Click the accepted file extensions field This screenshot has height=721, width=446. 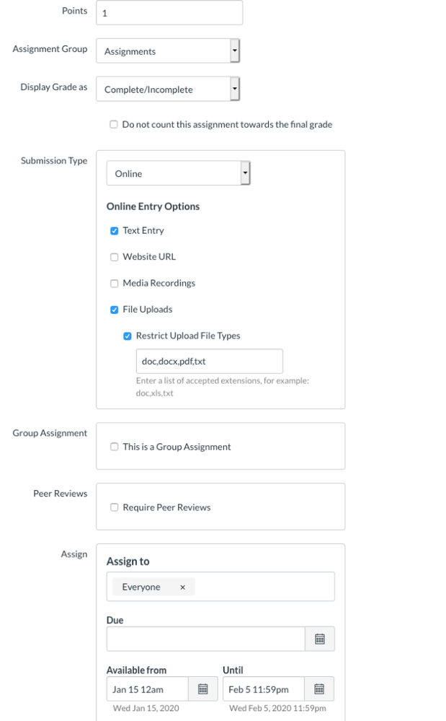(x=209, y=362)
